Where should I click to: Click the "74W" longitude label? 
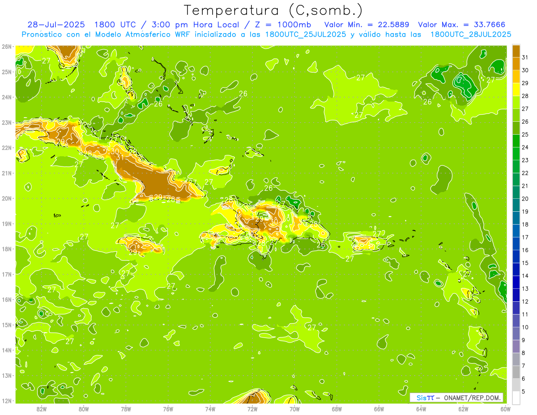click(210, 409)
